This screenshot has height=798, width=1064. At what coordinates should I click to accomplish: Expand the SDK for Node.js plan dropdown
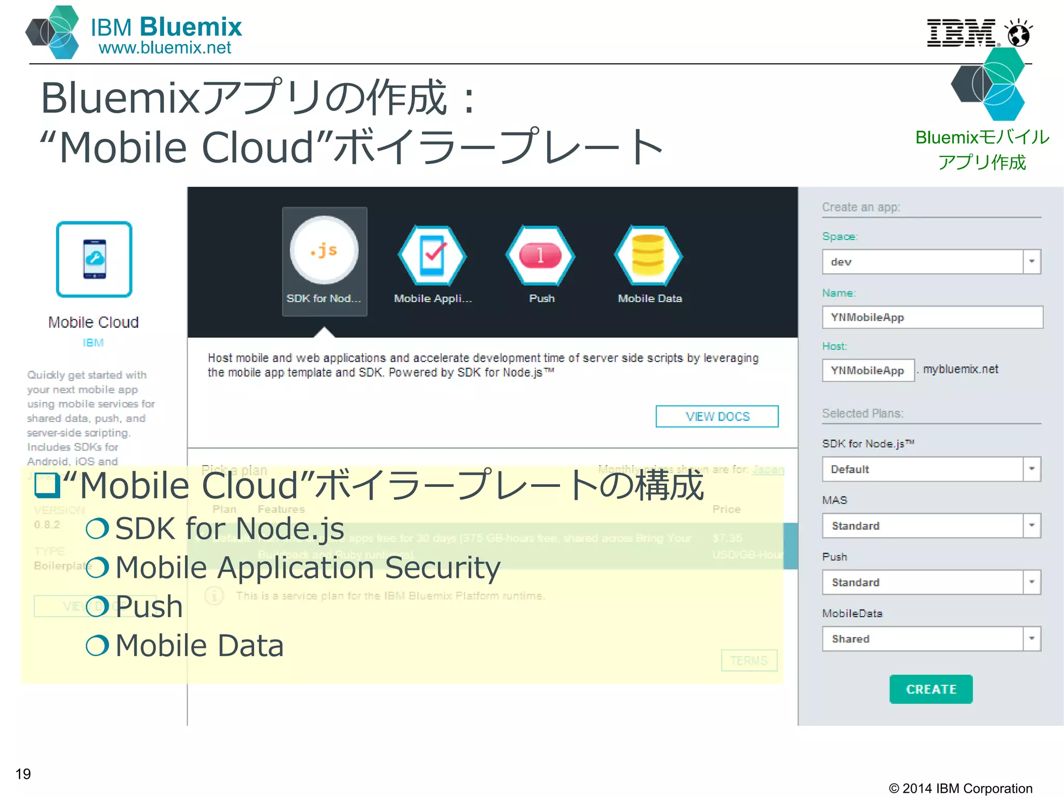932,469
